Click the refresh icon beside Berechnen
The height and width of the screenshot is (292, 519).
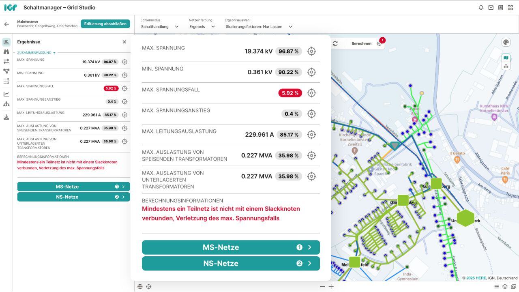335,43
